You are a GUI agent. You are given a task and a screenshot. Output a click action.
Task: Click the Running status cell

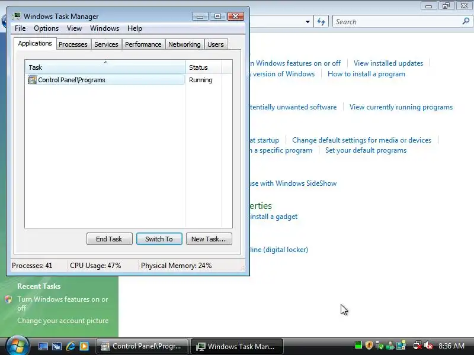201,80
